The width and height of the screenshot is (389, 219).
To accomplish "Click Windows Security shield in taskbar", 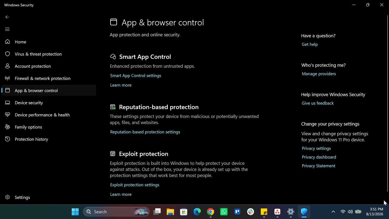I will pyautogui.click(x=304, y=212).
